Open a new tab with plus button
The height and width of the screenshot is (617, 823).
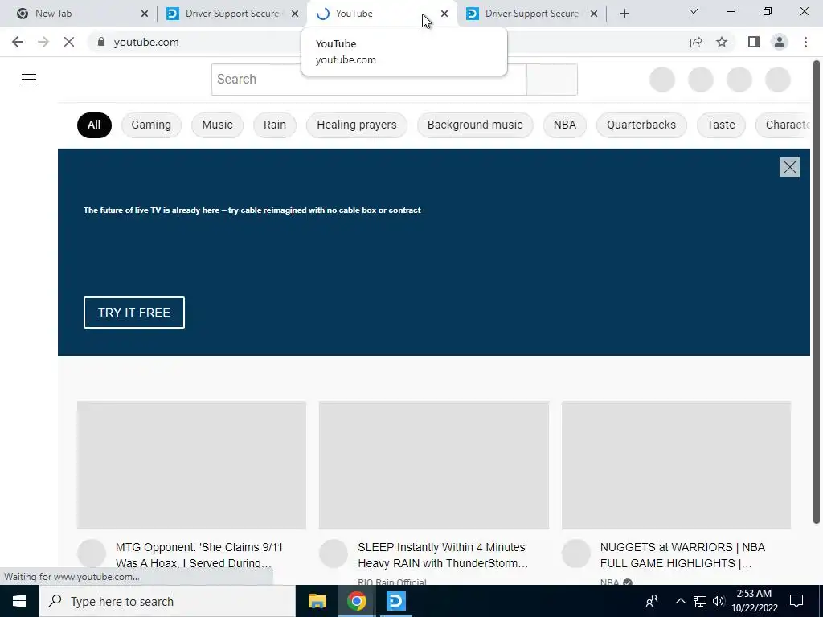(624, 14)
